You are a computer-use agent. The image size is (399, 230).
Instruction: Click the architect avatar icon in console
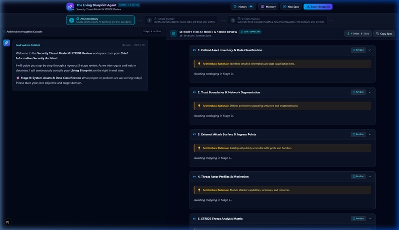[x=6, y=43]
